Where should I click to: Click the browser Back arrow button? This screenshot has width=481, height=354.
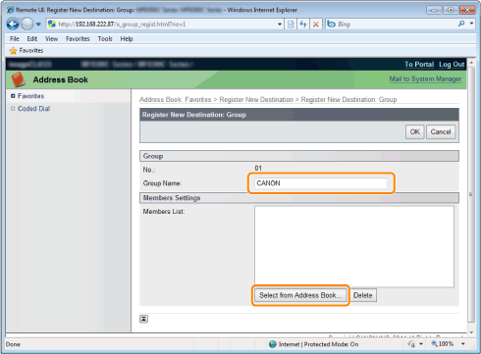(x=13, y=24)
